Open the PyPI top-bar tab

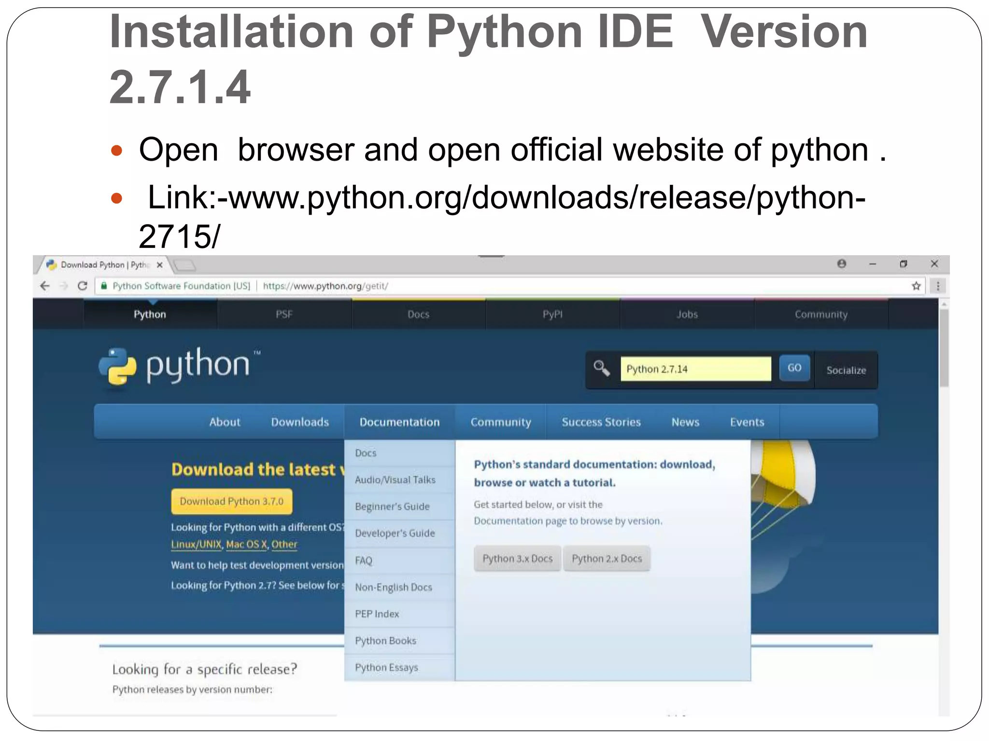pos(553,315)
